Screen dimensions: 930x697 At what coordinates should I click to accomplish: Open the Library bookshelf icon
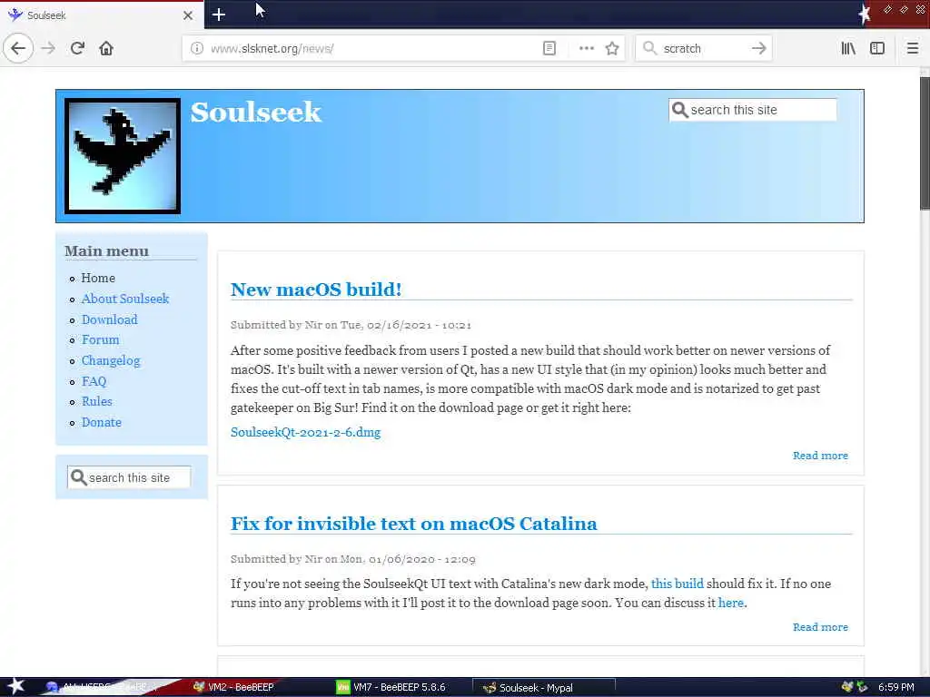click(x=848, y=49)
